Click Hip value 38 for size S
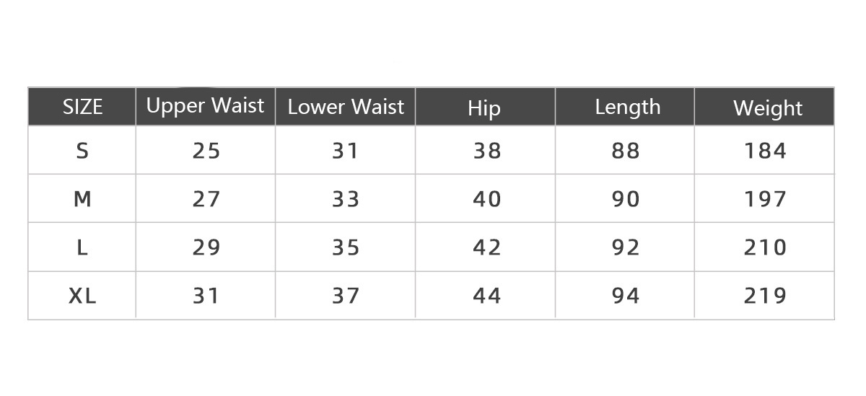866x396 pixels. tap(486, 151)
